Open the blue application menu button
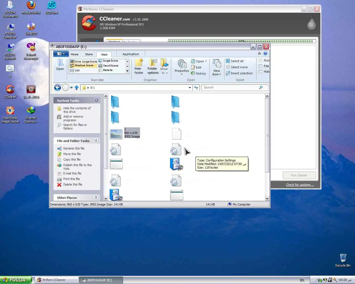This screenshot has height=284, width=355. 60,54
